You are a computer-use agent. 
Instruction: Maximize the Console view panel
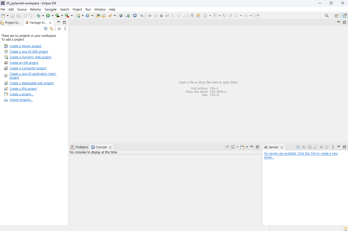pyautogui.click(x=257, y=147)
